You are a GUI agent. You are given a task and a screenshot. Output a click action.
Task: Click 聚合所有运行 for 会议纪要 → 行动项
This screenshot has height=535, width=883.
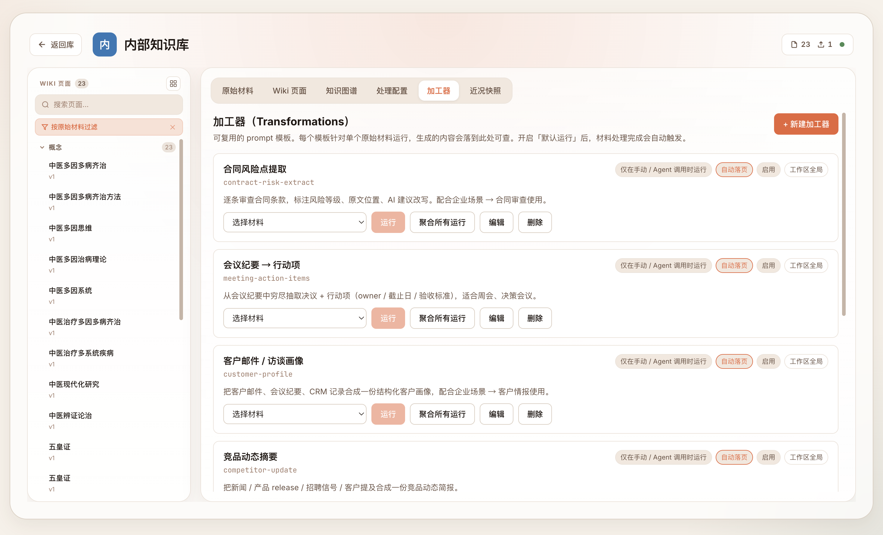coord(442,318)
